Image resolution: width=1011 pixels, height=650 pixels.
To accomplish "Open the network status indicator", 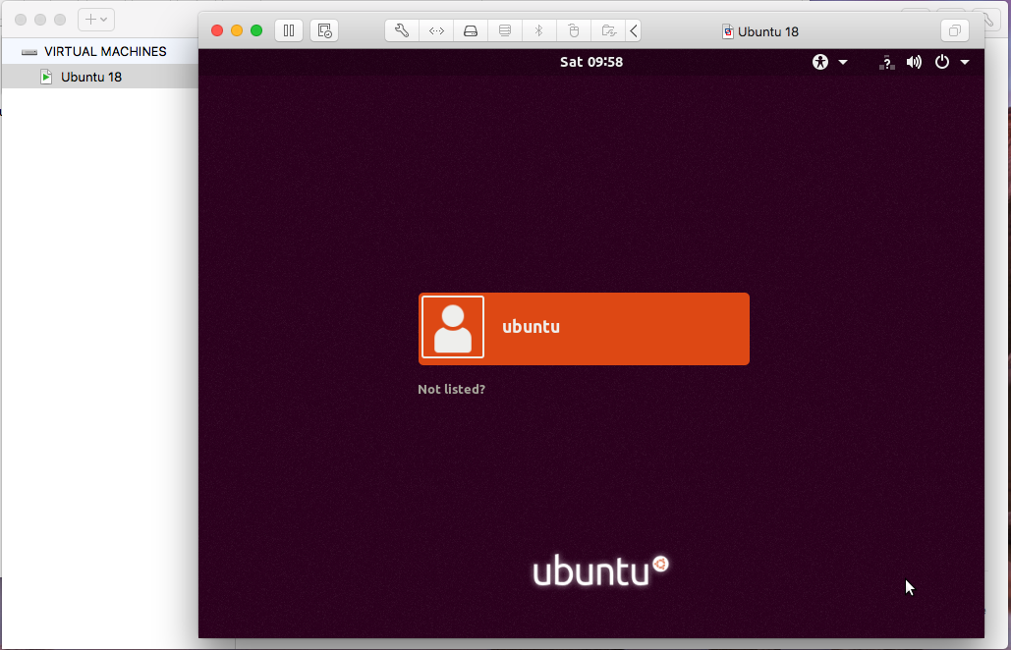I will 886,63.
